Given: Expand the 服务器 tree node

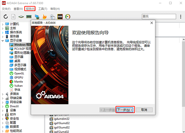Looking at the screenshot, I should tap(2, 37).
